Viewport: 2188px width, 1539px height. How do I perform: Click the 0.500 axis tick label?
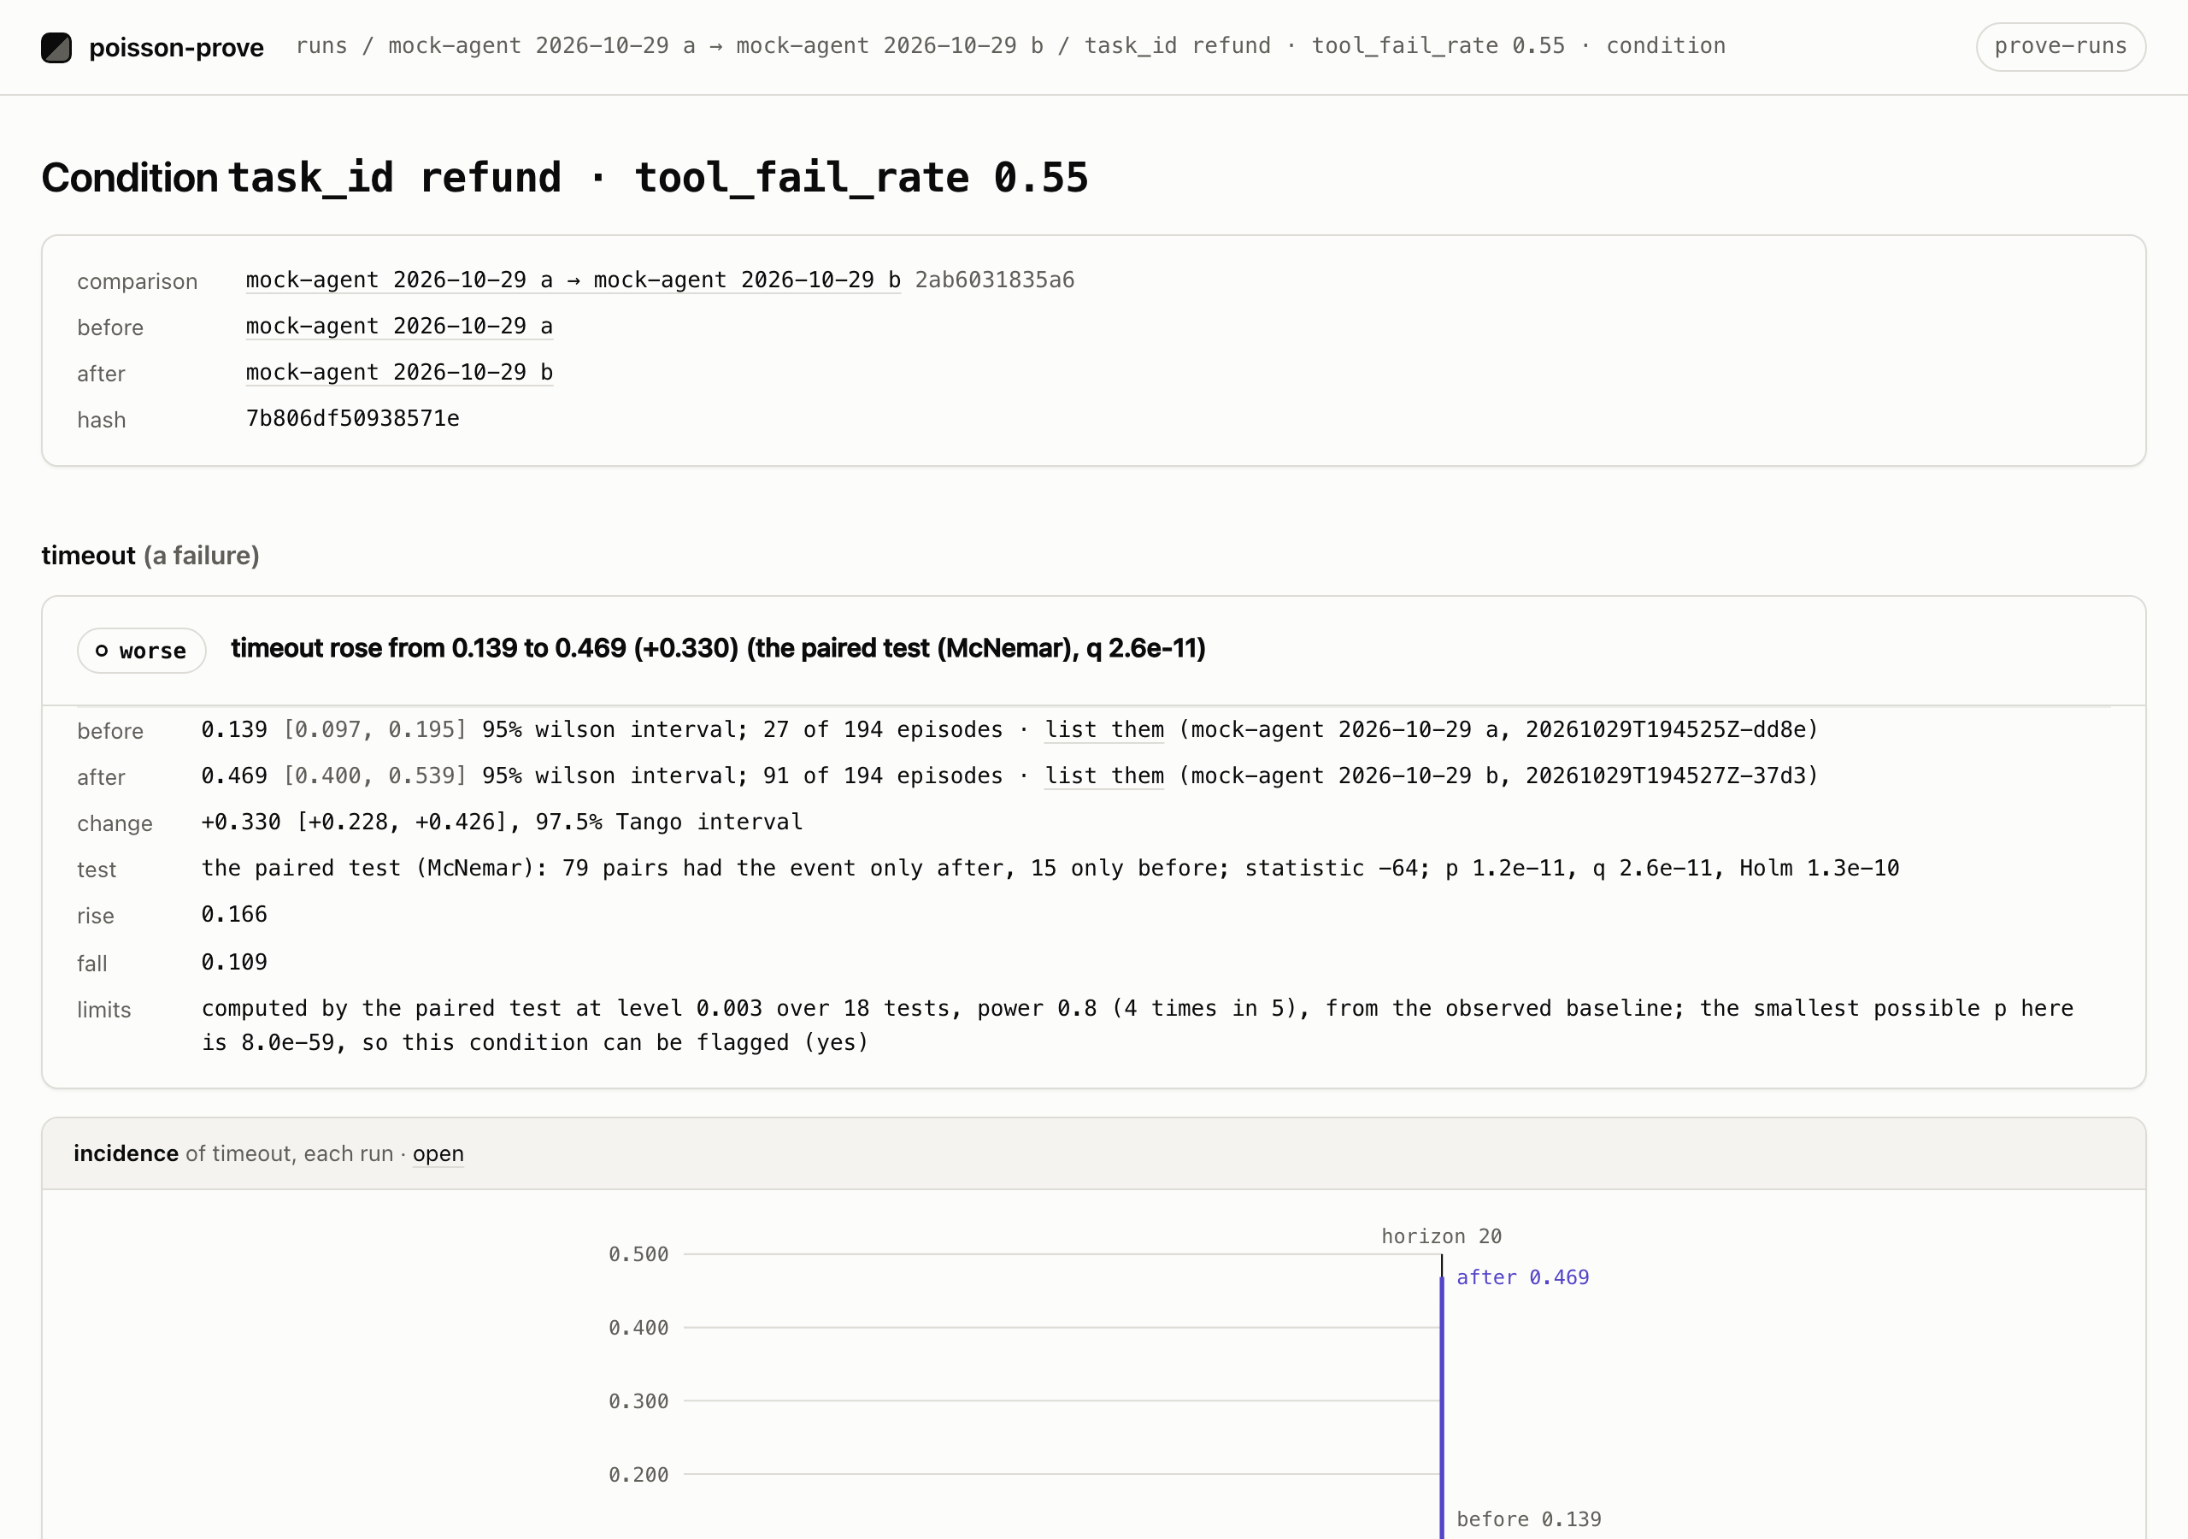pyautogui.click(x=638, y=1255)
